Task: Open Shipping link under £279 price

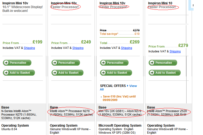Action: 175,51
